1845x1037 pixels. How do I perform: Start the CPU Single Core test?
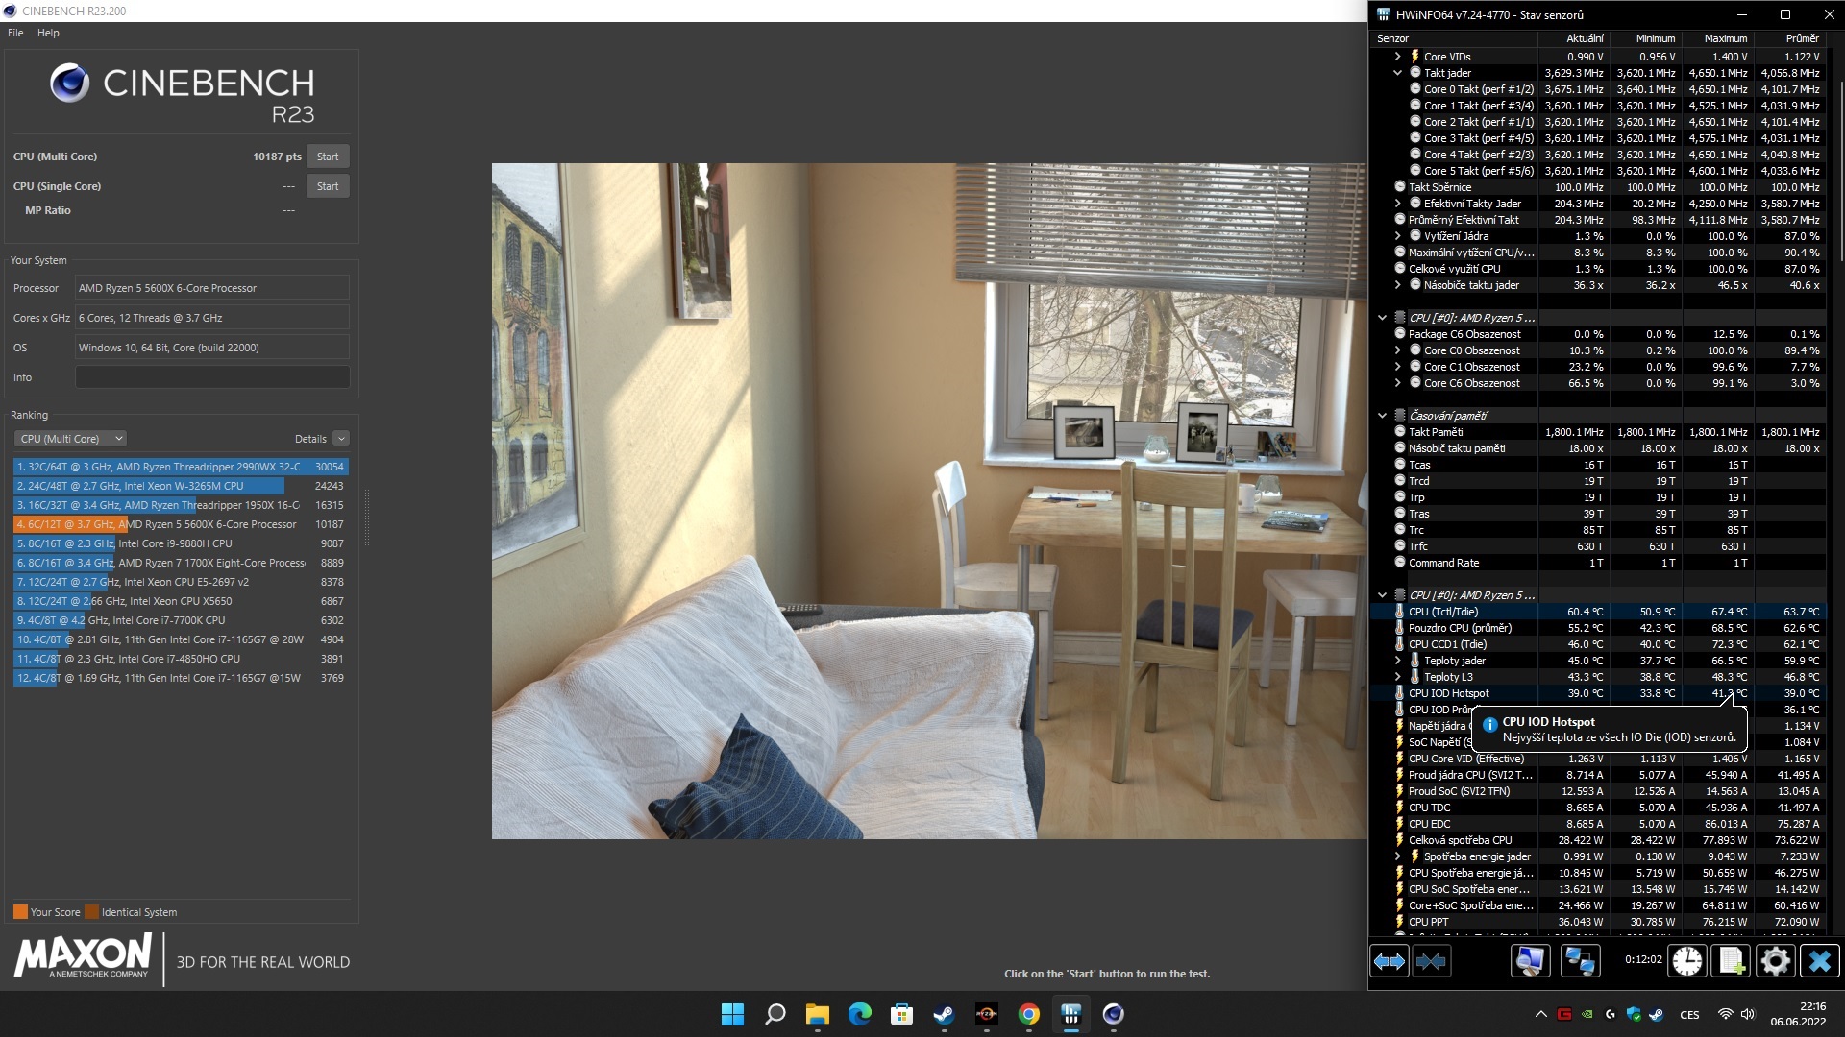tap(328, 186)
